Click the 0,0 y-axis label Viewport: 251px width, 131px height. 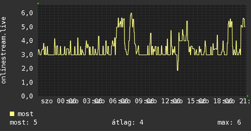pos(27,96)
